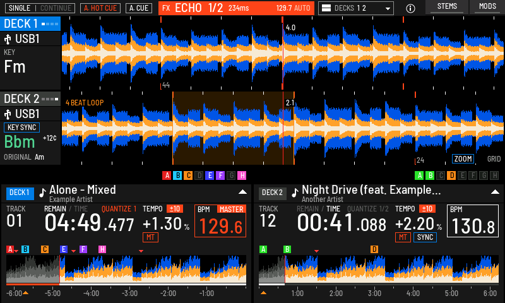
Task: Toggle A. HOT CUE auto hot cue
Action: pyautogui.click(x=100, y=8)
